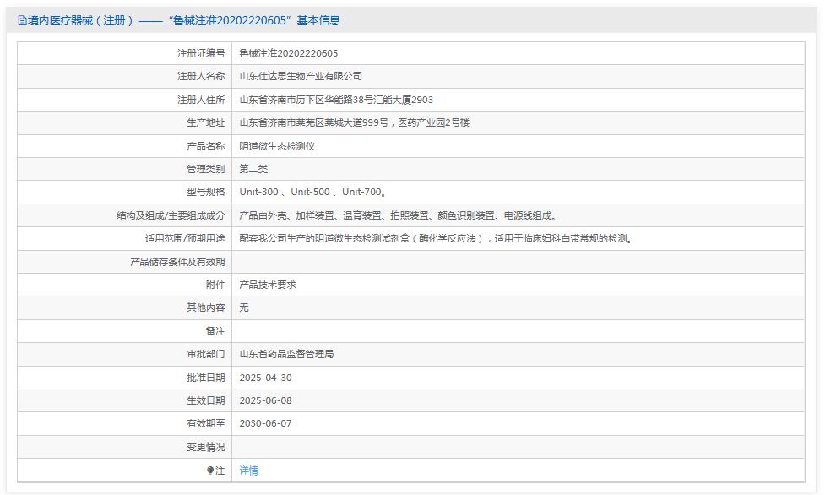
Task: Click the 产品储存条件及有效期 label
Action: point(177,262)
